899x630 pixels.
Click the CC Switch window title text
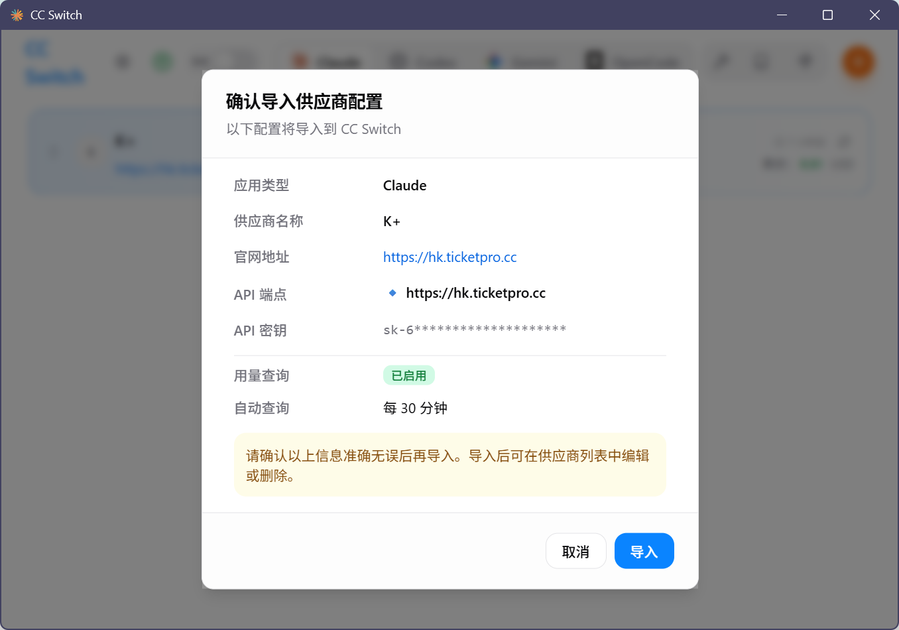click(56, 15)
